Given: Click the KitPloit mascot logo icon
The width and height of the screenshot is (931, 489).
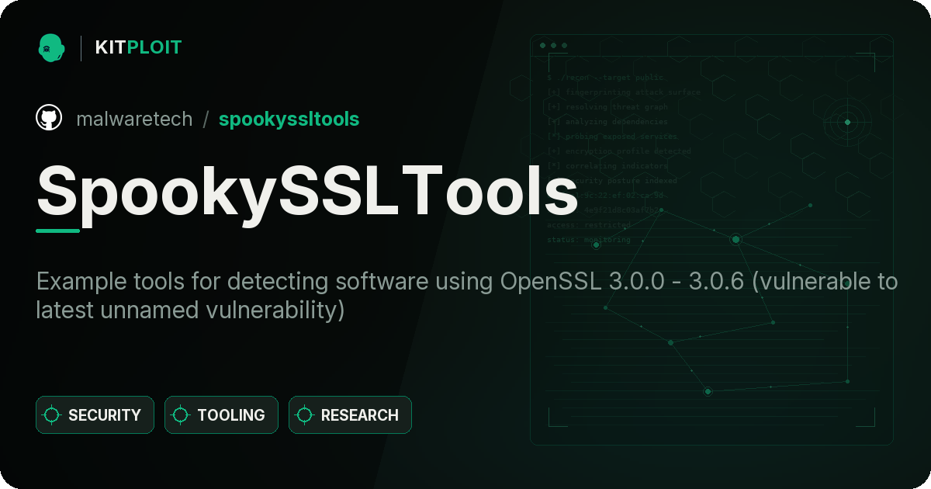Looking at the screenshot, I should tap(50, 47).
